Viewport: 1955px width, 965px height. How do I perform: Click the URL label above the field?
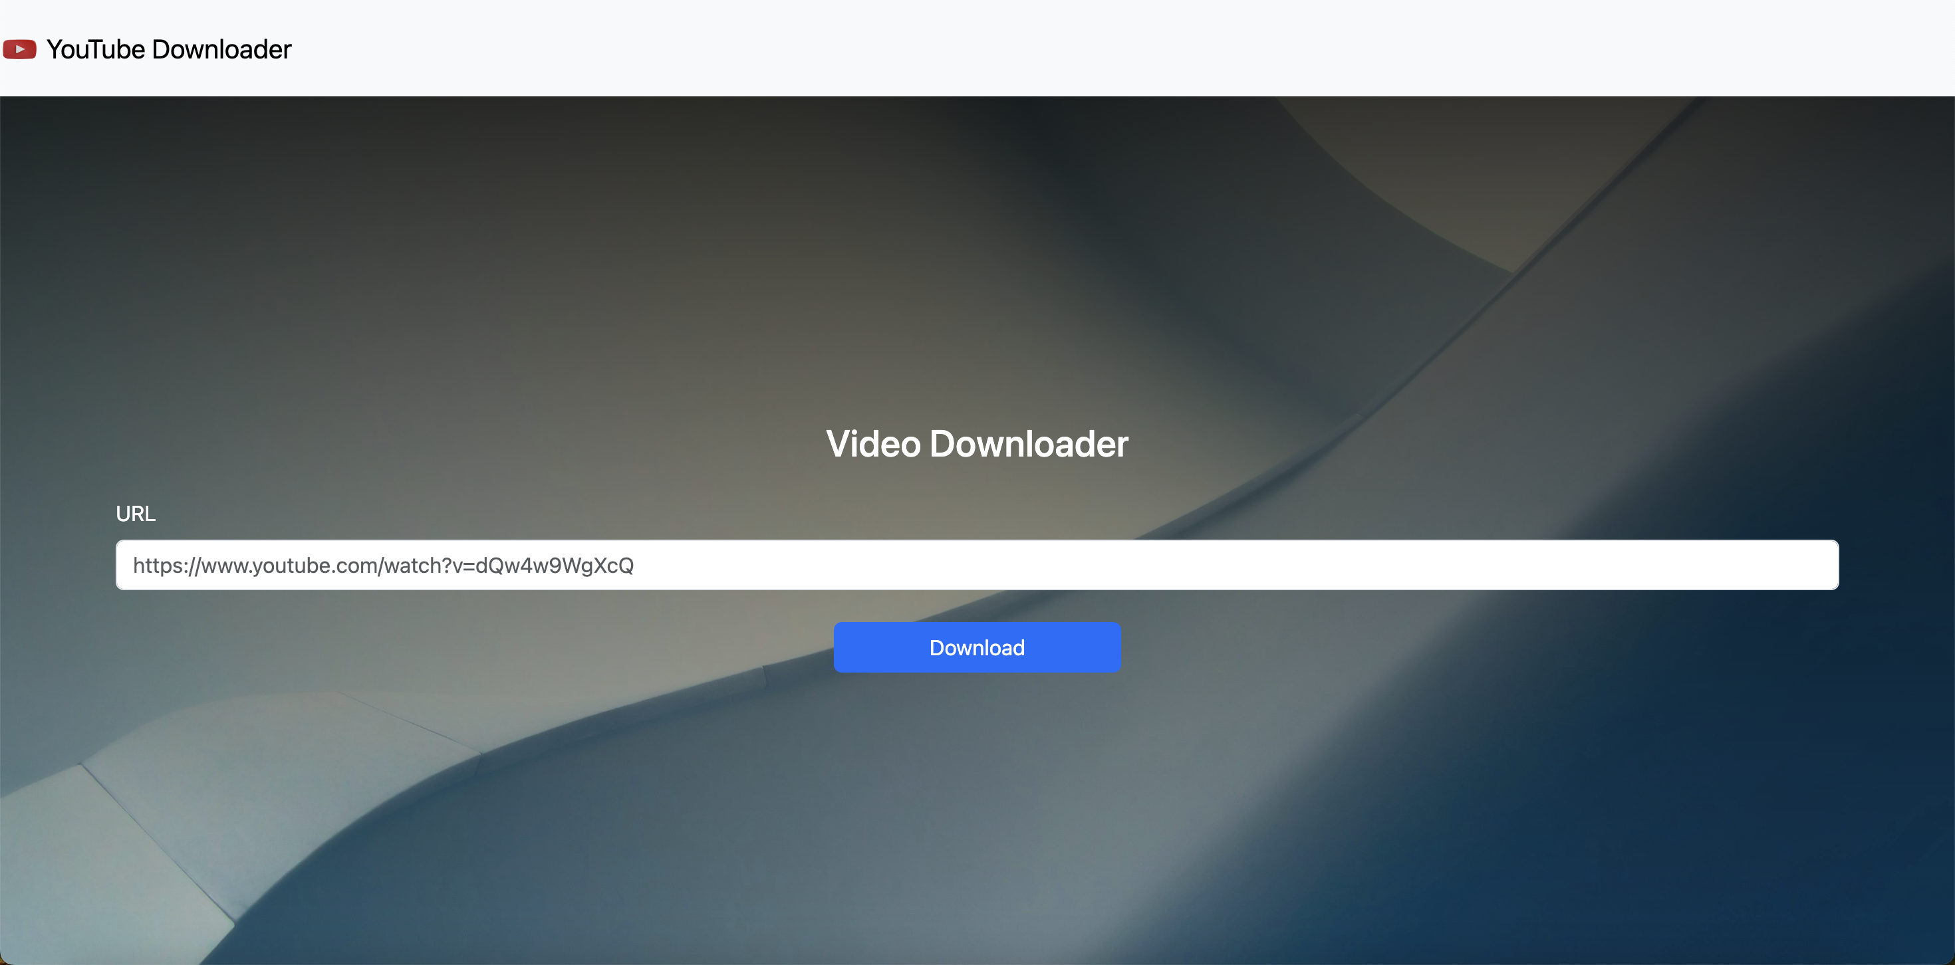[135, 514]
